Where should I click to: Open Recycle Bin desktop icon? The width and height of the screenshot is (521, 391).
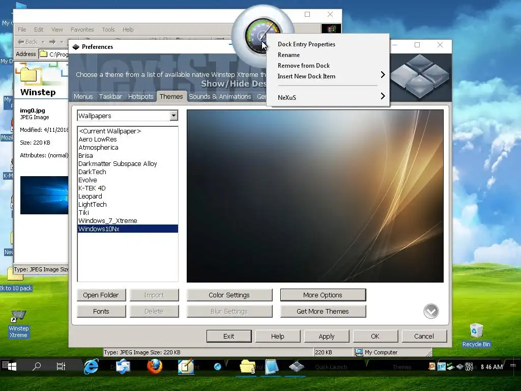coord(476,335)
